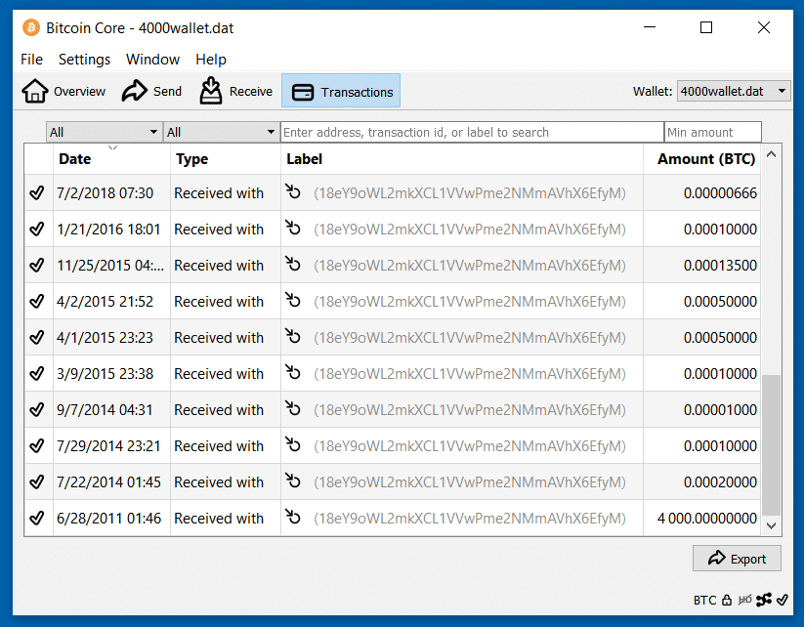This screenshot has height=627, width=804.
Task: Click the BTC unit selector
Action: (x=704, y=601)
